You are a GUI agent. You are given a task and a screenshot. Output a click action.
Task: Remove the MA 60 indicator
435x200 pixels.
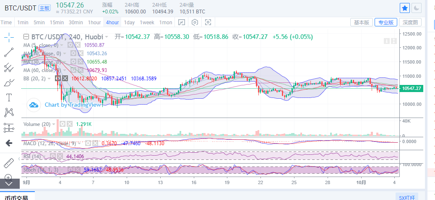[x=80, y=70]
